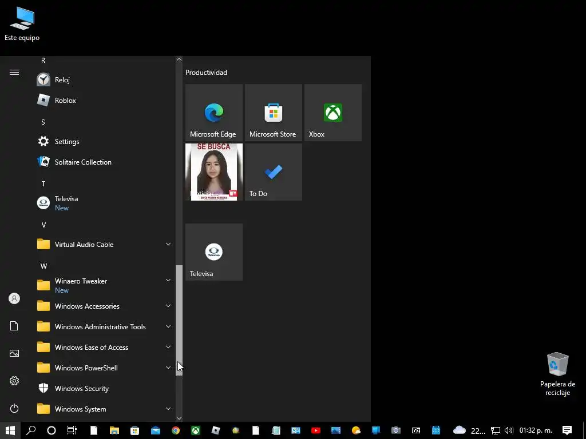Open the Microsoft Store tile
The height and width of the screenshot is (439, 586).
pyautogui.click(x=273, y=113)
